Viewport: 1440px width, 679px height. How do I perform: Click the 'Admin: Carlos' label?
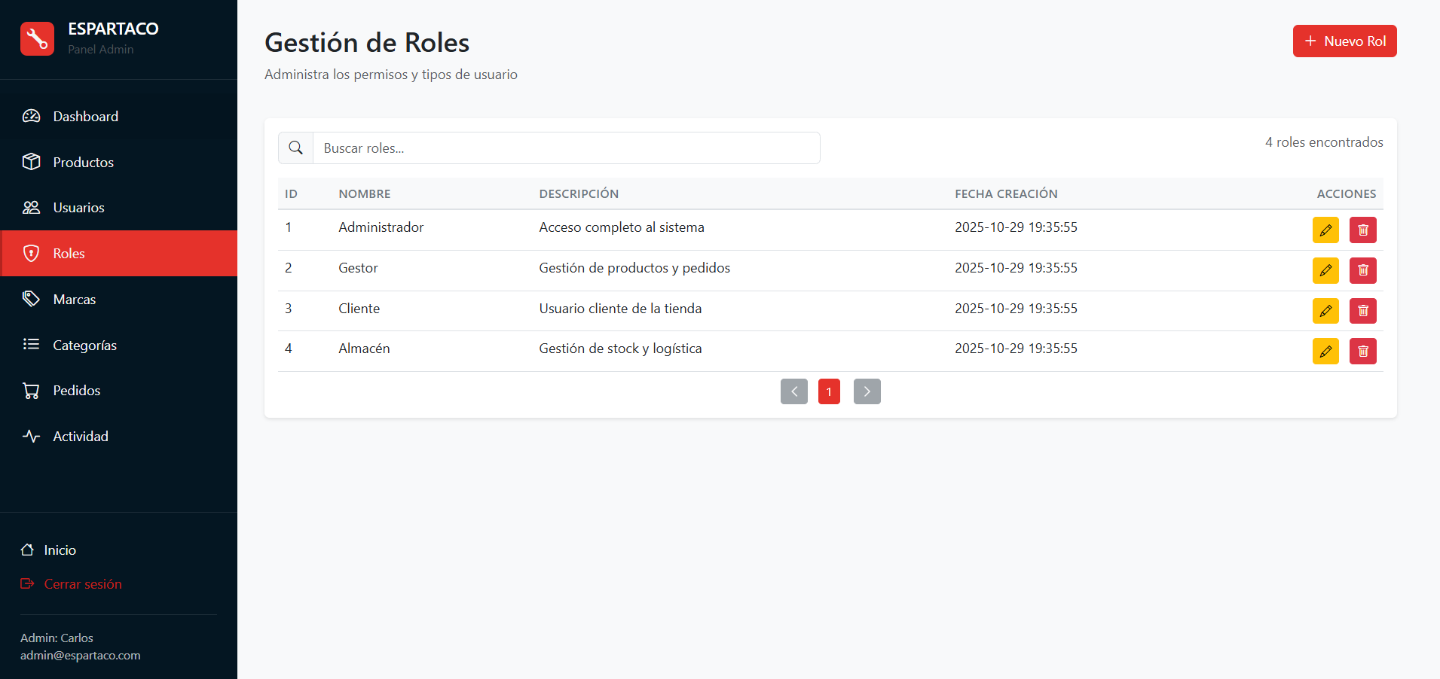pyautogui.click(x=57, y=638)
